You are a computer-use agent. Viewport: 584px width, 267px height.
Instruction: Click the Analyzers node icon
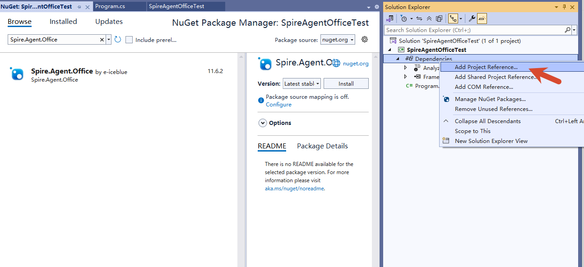417,68
